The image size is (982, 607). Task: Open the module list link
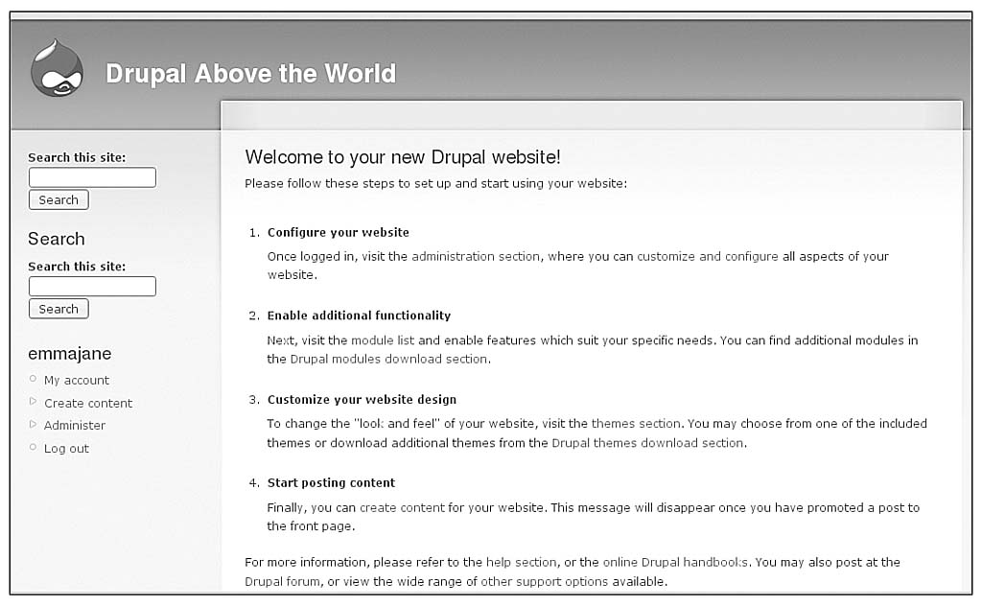tap(383, 340)
